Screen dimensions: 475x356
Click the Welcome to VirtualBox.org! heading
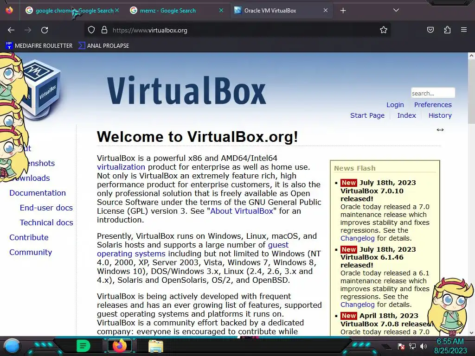pos(198,137)
